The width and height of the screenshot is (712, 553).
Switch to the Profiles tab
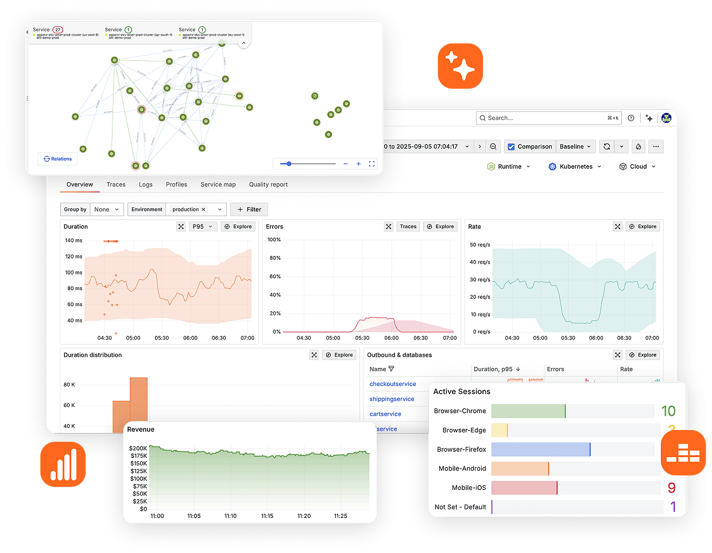click(x=177, y=184)
